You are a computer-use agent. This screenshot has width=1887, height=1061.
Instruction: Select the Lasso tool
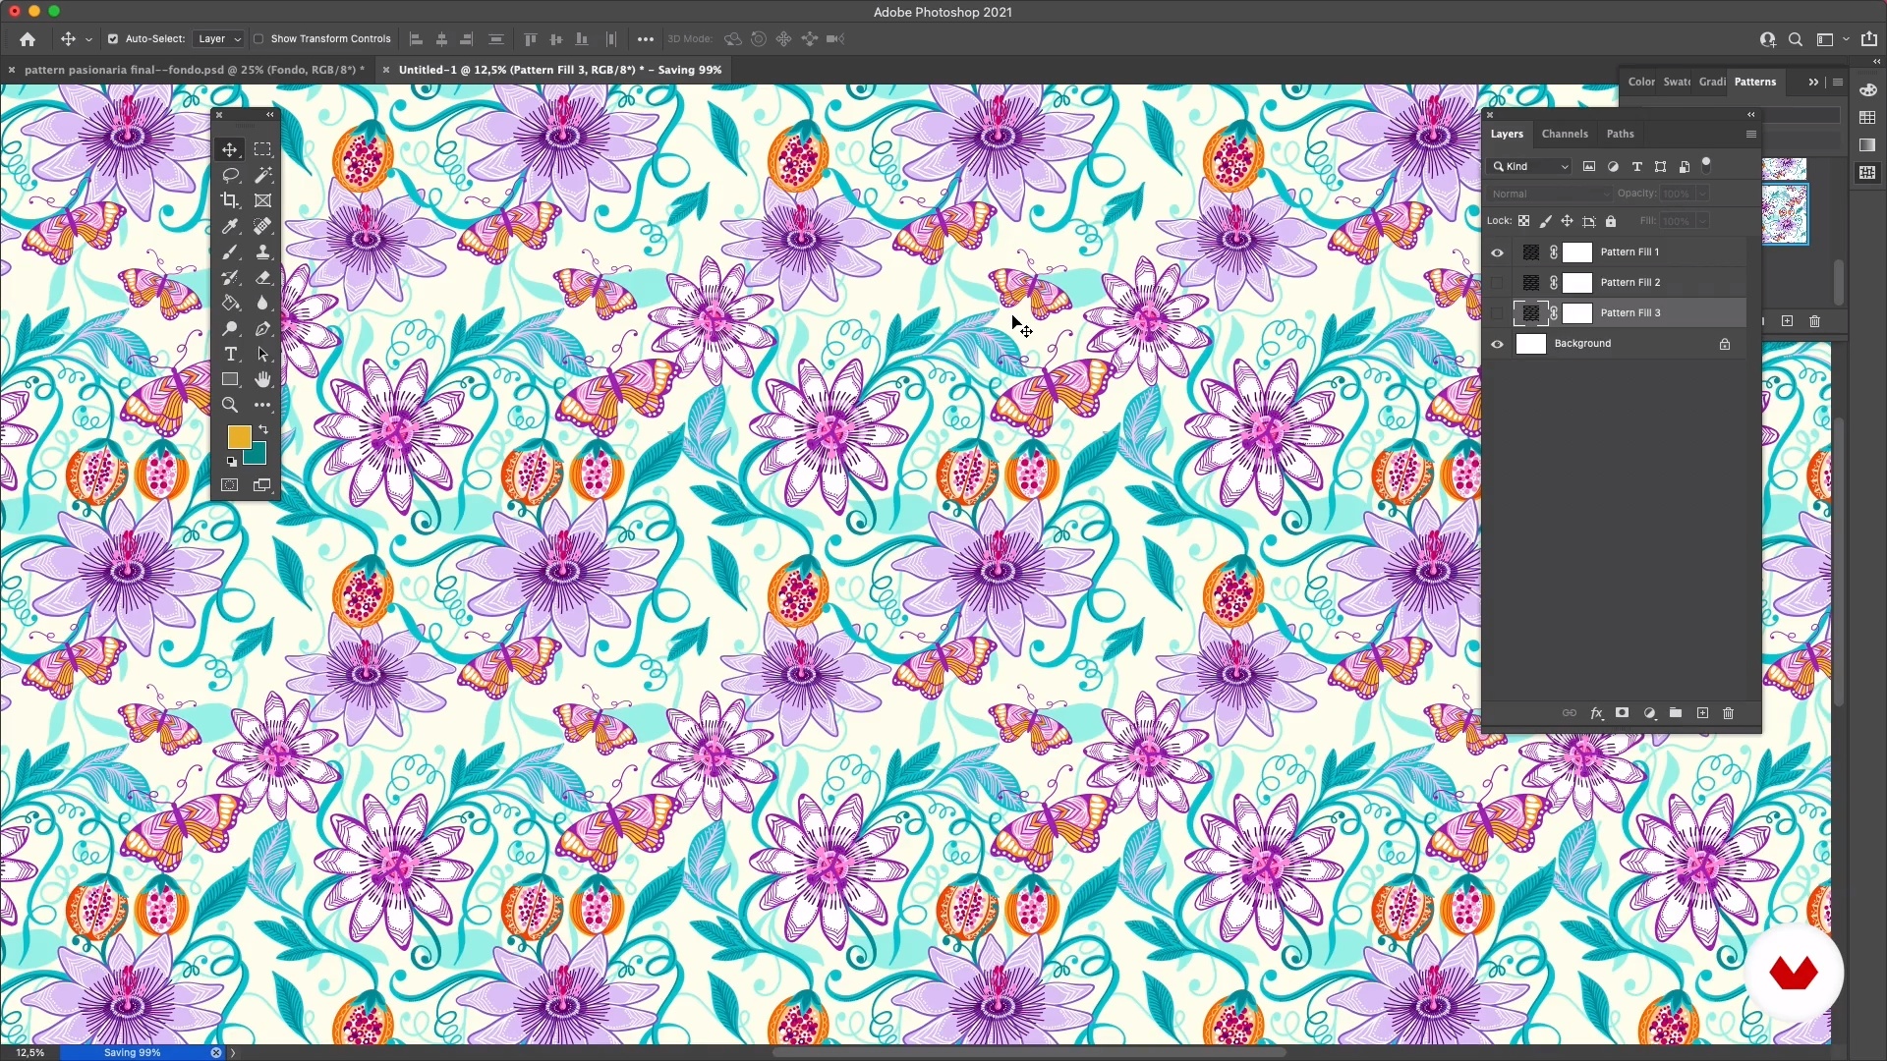pyautogui.click(x=229, y=175)
